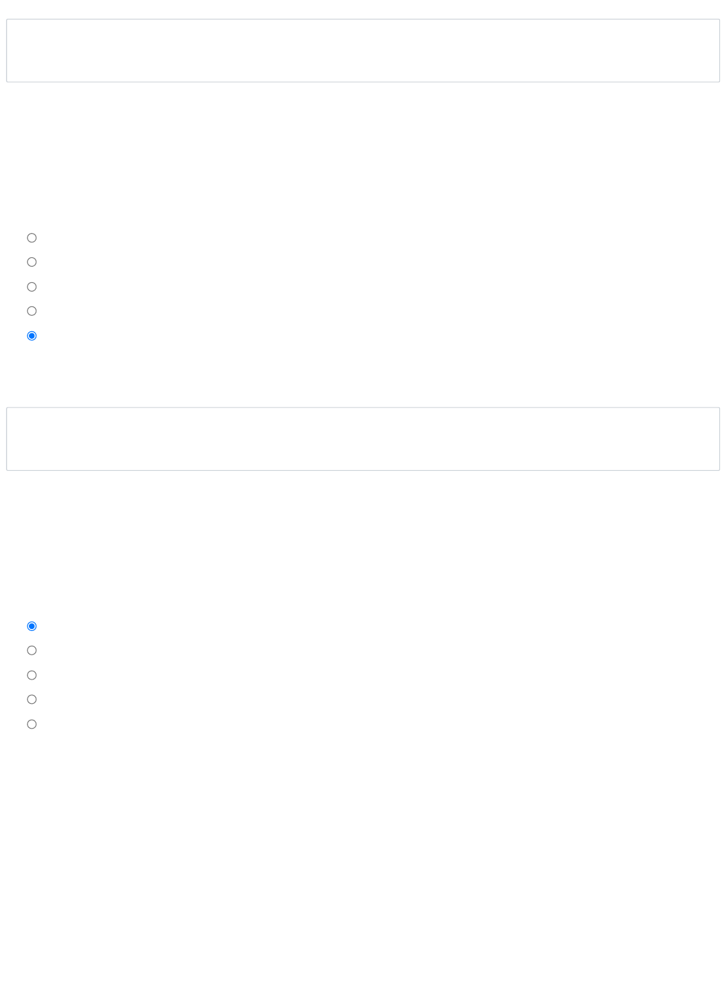The height and width of the screenshot is (998, 726).
Task: Click the lower empty text box
Action: pos(362,438)
